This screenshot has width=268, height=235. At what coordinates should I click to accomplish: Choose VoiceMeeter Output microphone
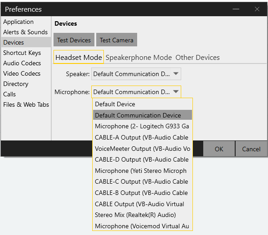tap(143, 149)
